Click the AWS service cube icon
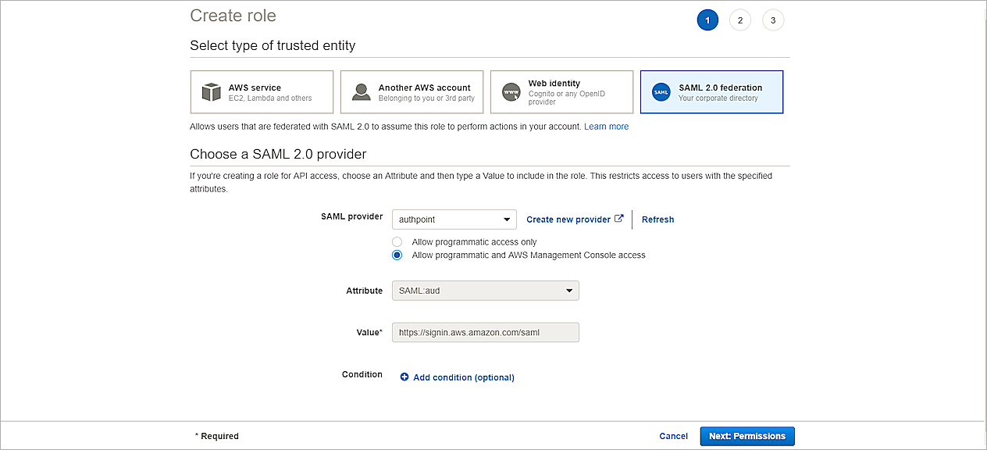 (212, 92)
